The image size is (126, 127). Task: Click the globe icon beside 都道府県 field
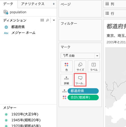pos(6,27)
